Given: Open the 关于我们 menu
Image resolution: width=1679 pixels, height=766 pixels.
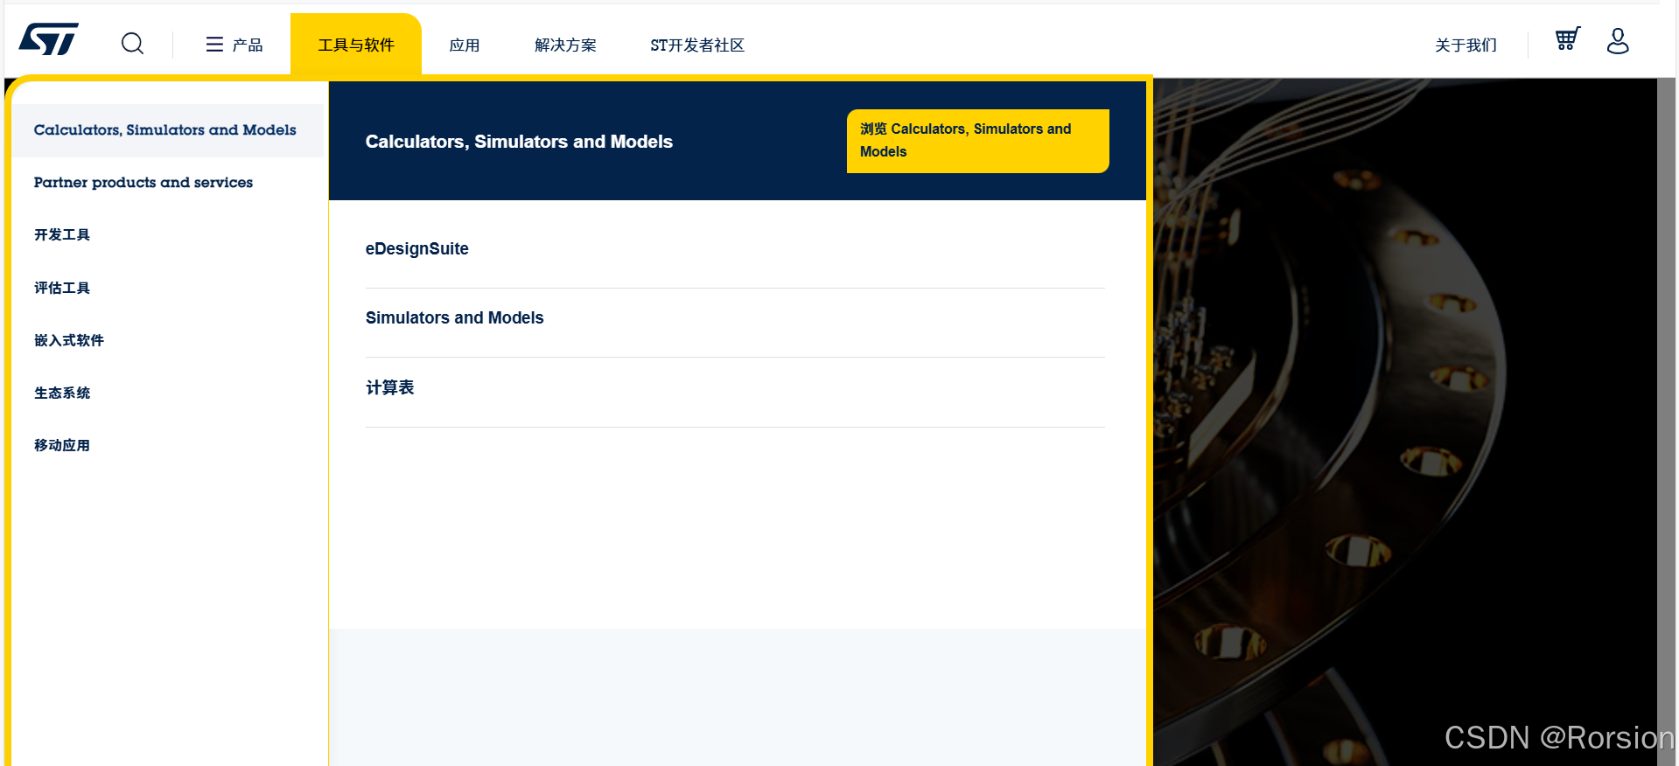Looking at the screenshot, I should coord(1466,45).
